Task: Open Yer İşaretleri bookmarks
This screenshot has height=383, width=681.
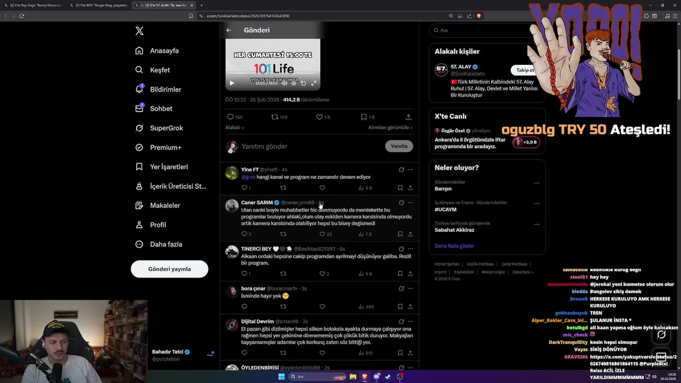Action: (x=162, y=166)
